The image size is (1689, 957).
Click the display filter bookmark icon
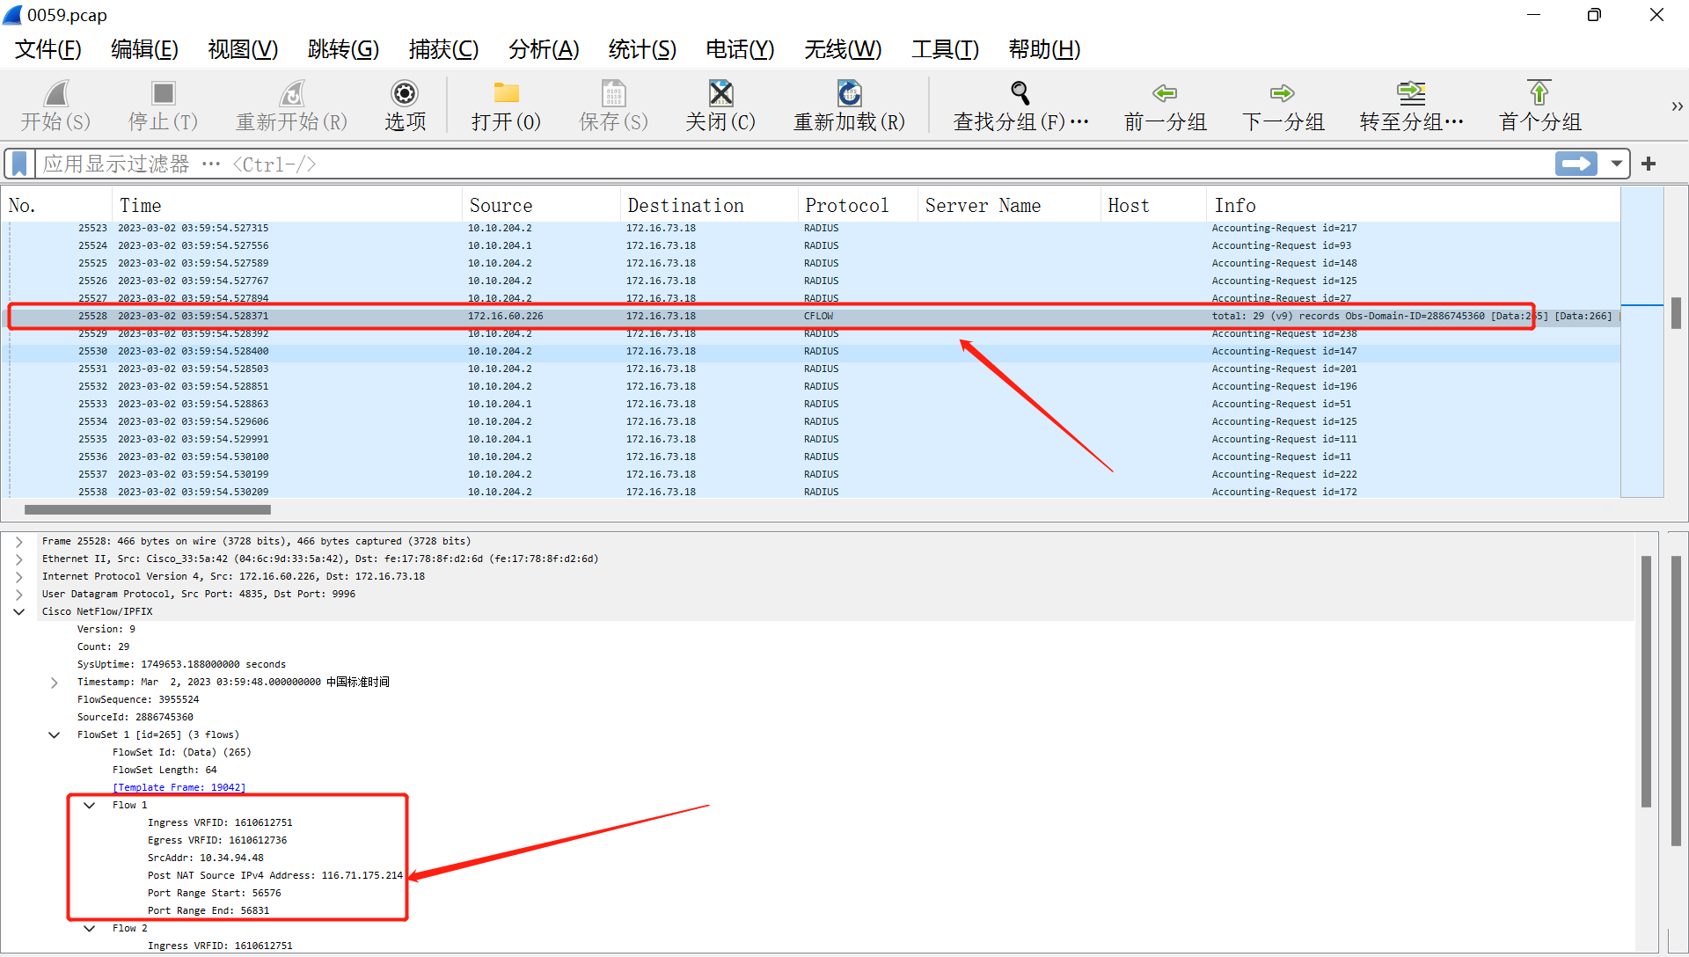point(19,164)
